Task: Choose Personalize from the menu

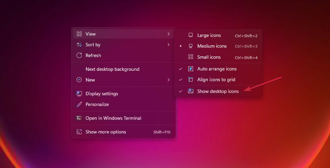Action: pos(123,104)
